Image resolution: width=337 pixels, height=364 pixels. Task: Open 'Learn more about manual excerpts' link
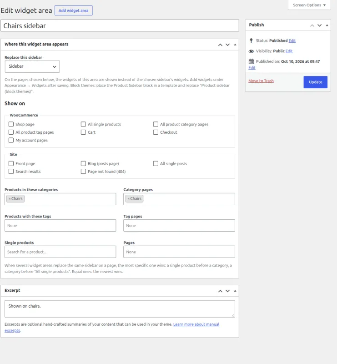(196, 324)
